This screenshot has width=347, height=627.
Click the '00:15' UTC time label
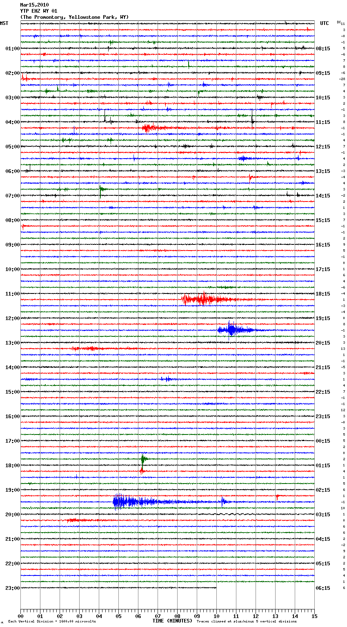[x=323, y=441]
